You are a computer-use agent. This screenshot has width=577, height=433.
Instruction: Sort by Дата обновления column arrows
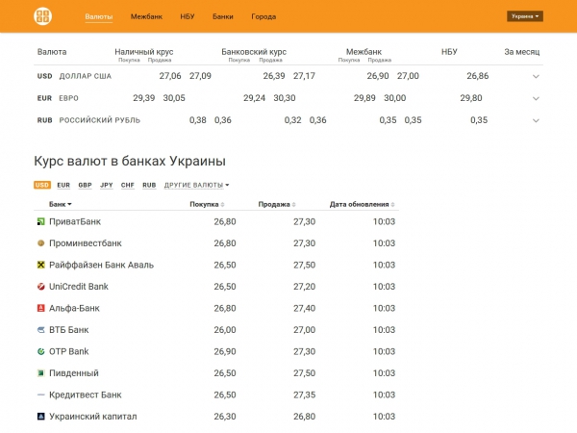tap(392, 205)
